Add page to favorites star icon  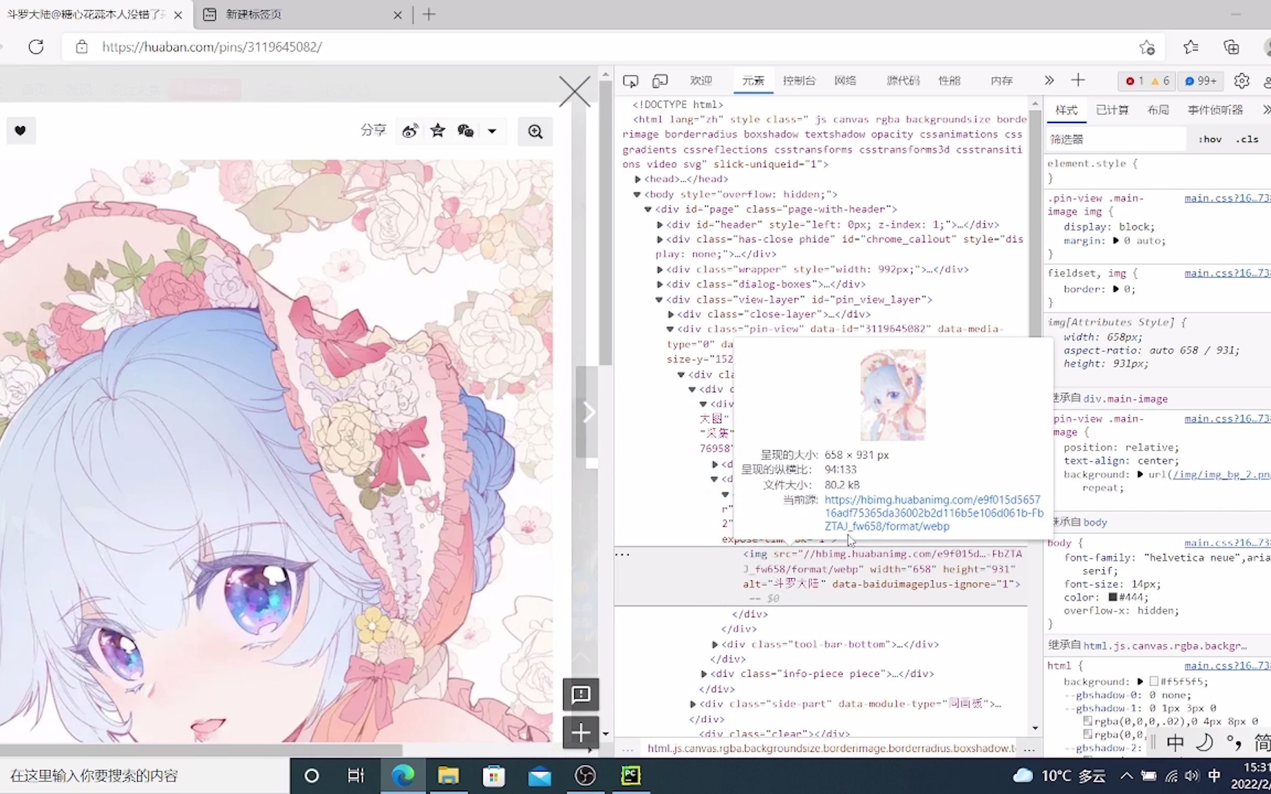1147,47
